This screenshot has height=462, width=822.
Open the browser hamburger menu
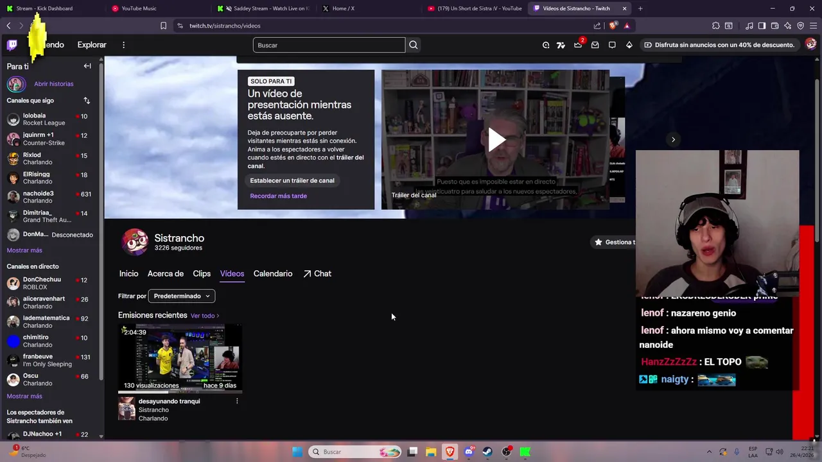pyautogui.click(x=813, y=26)
